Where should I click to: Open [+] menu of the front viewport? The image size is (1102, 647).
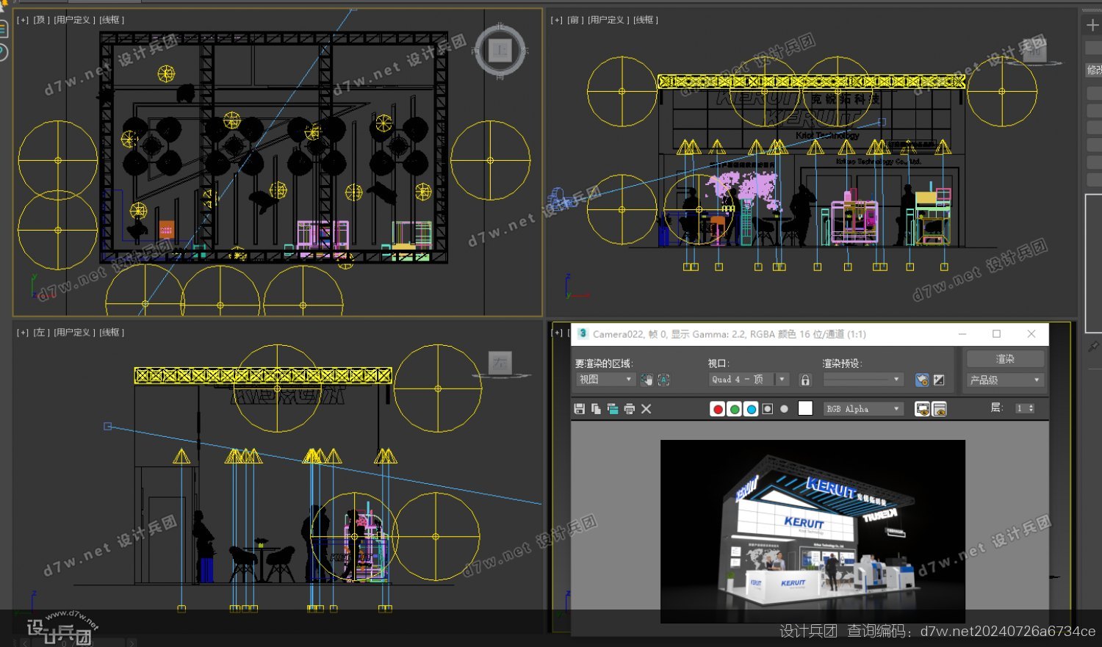[556, 20]
